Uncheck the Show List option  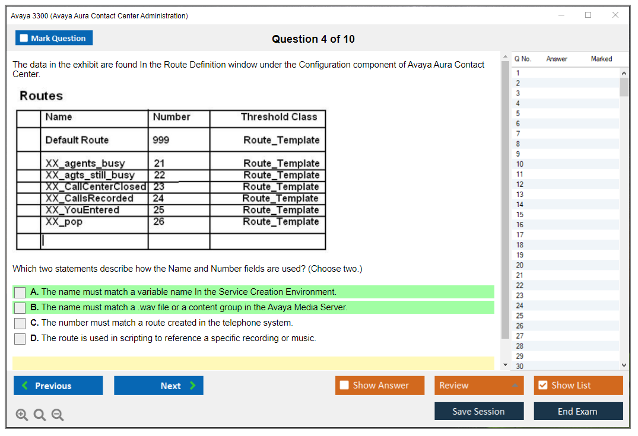[542, 386]
